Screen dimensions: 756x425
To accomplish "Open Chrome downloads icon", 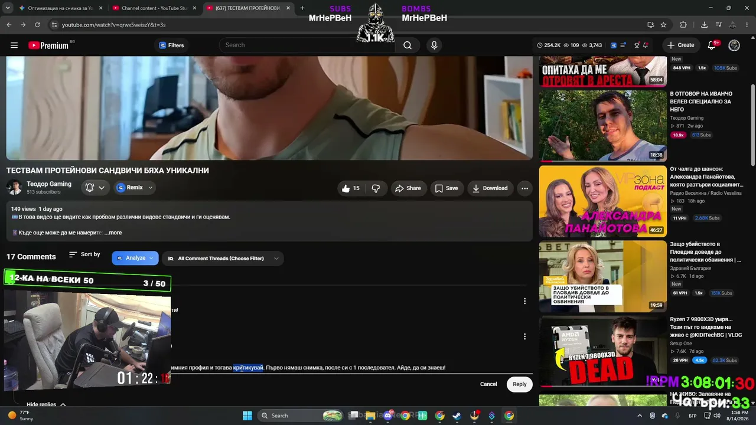I will coord(704,25).
